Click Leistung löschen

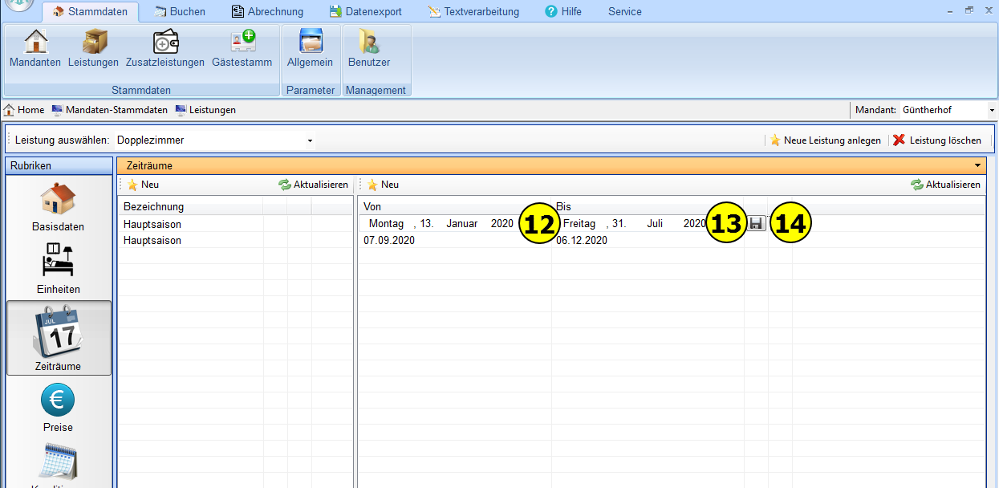(936, 140)
